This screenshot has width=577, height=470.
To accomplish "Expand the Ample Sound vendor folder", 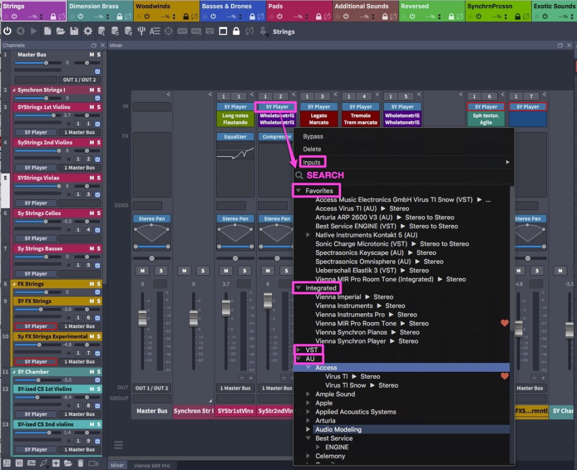I will coord(308,394).
